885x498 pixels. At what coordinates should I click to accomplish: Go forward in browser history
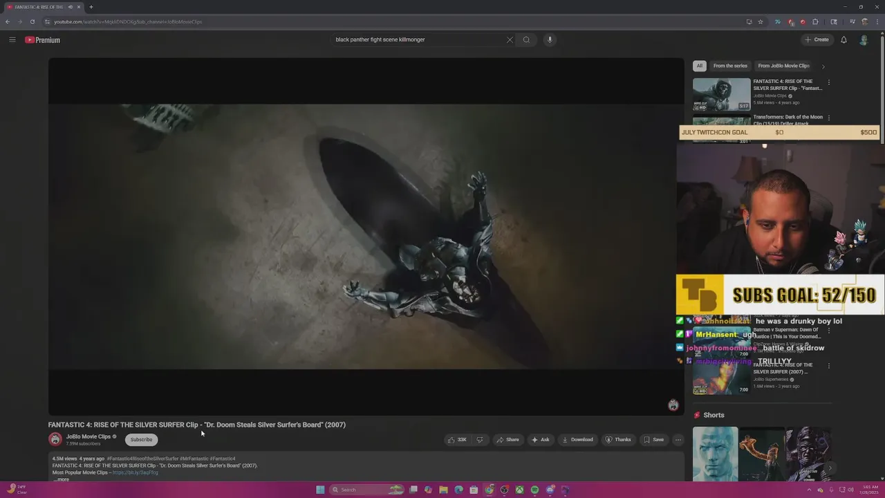click(x=19, y=21)
